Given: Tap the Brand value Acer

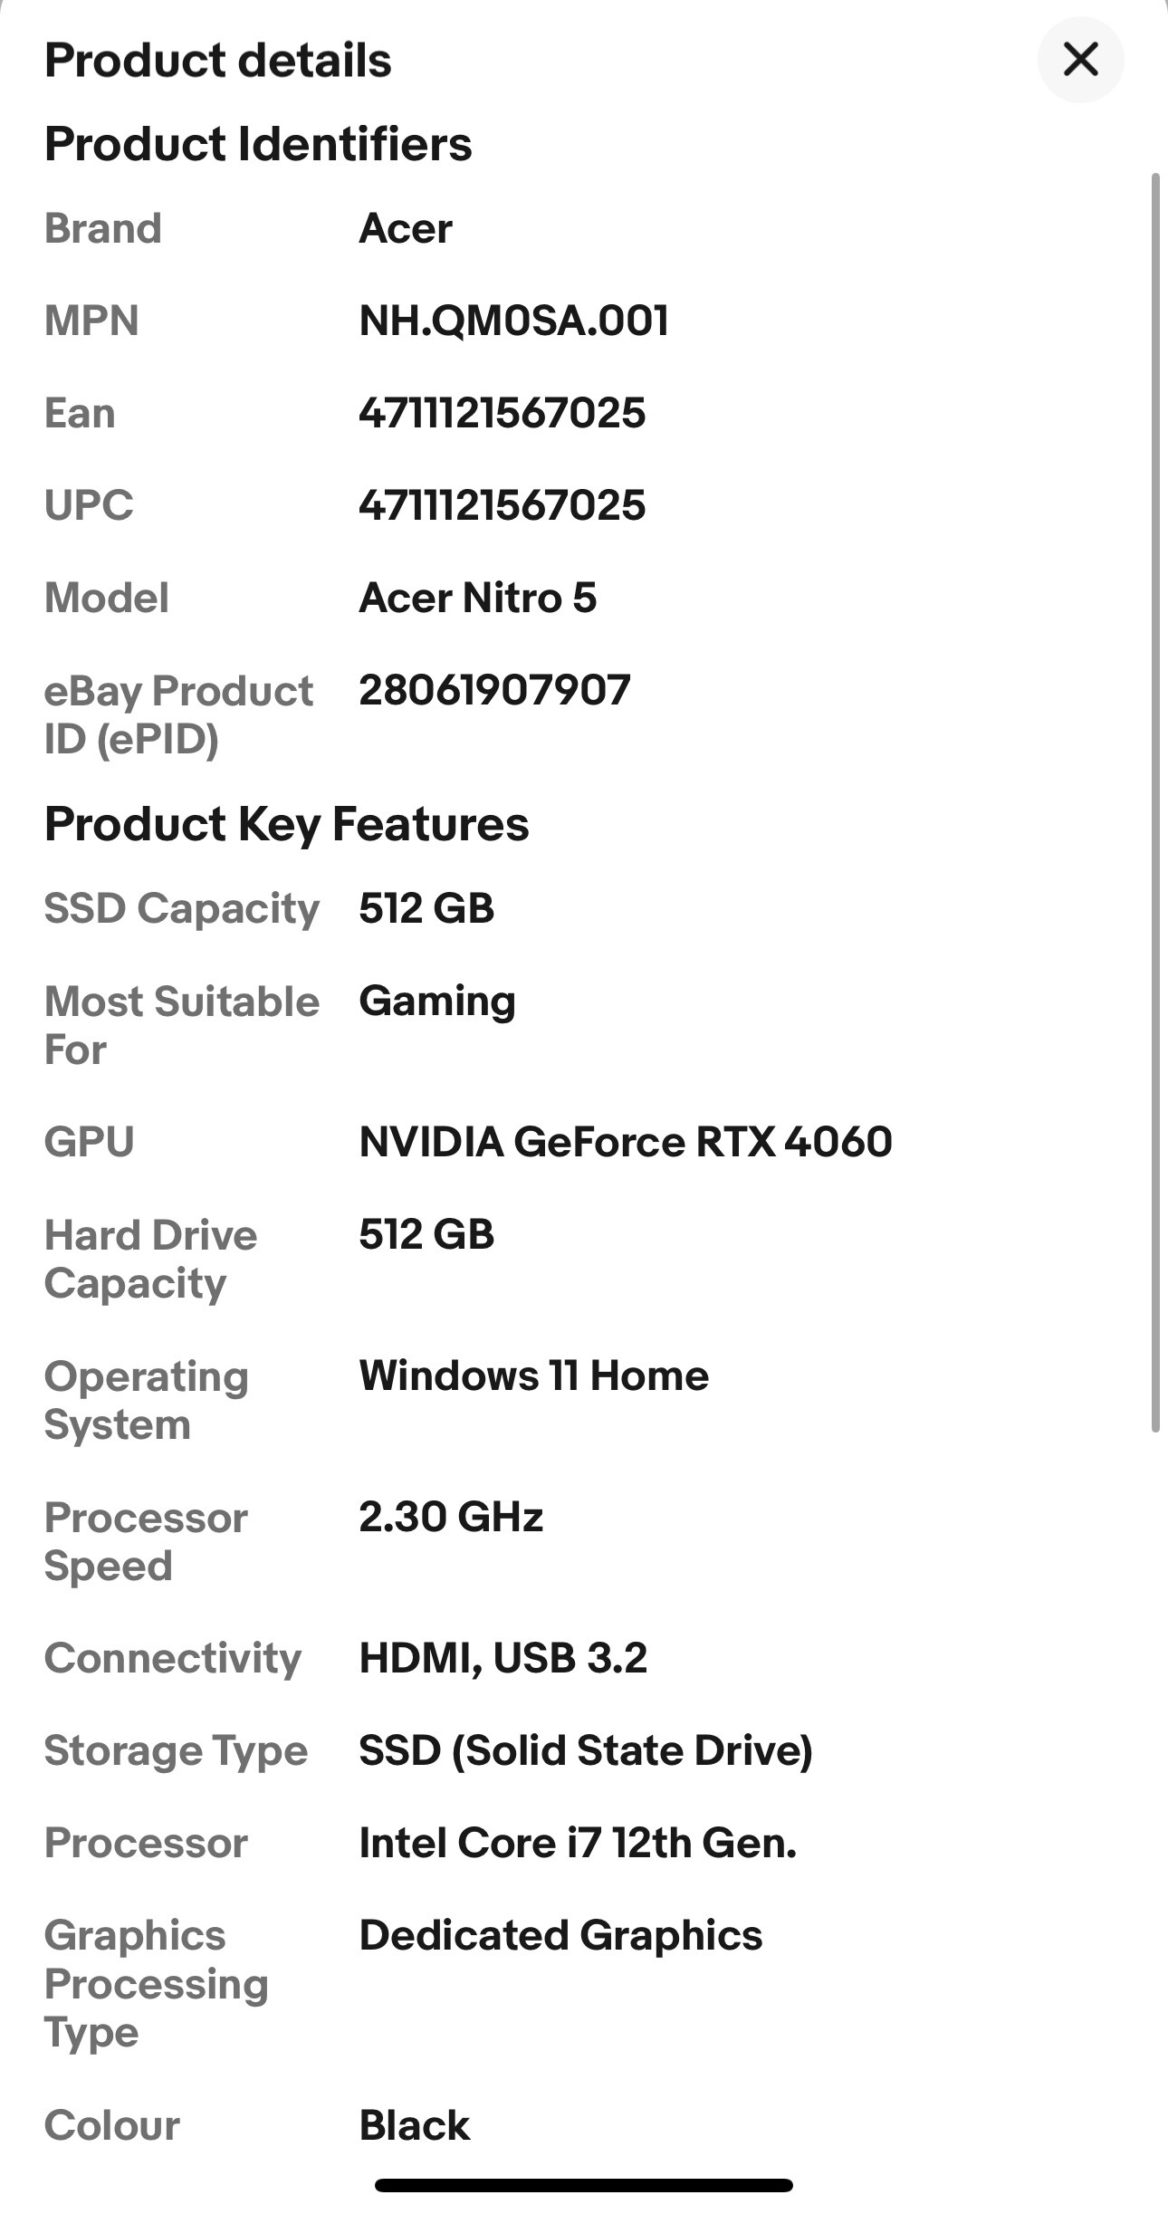Looking at the screenshot, I should coord(406,228).
